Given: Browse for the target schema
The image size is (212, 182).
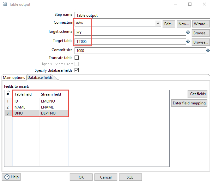Looking at the screenshot, I should coord(201,33).
